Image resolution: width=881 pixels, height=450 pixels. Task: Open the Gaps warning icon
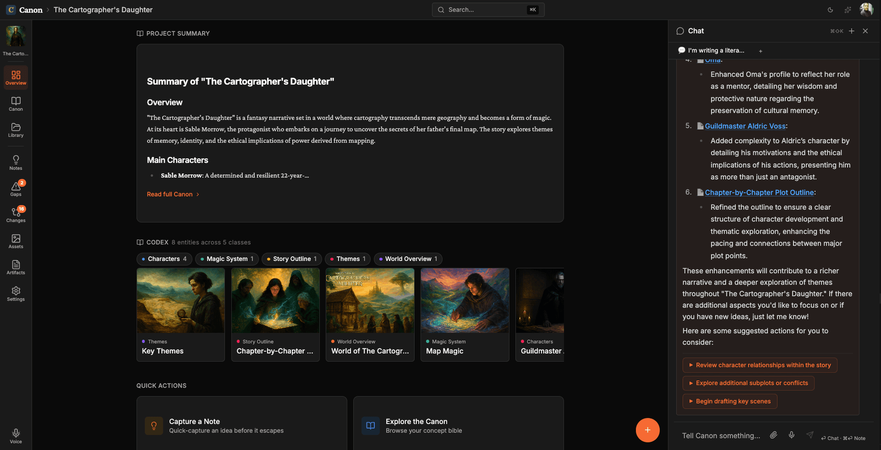(x=16, y=189)
